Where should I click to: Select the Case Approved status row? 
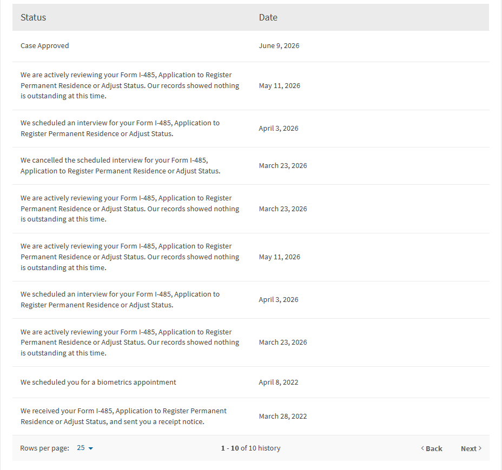click(x=250, y=46)
